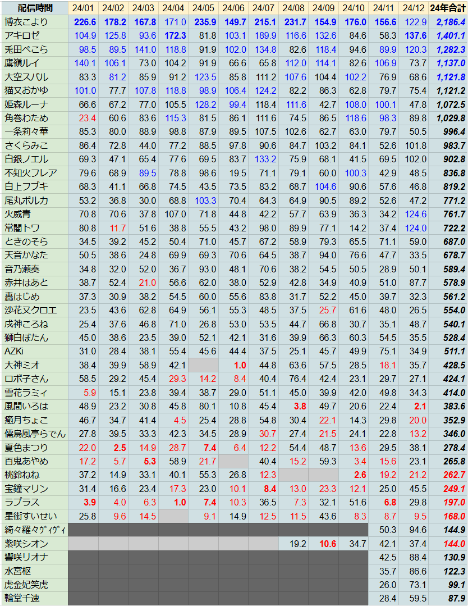Select the 姫森ルーナ row name

[35, 104]
